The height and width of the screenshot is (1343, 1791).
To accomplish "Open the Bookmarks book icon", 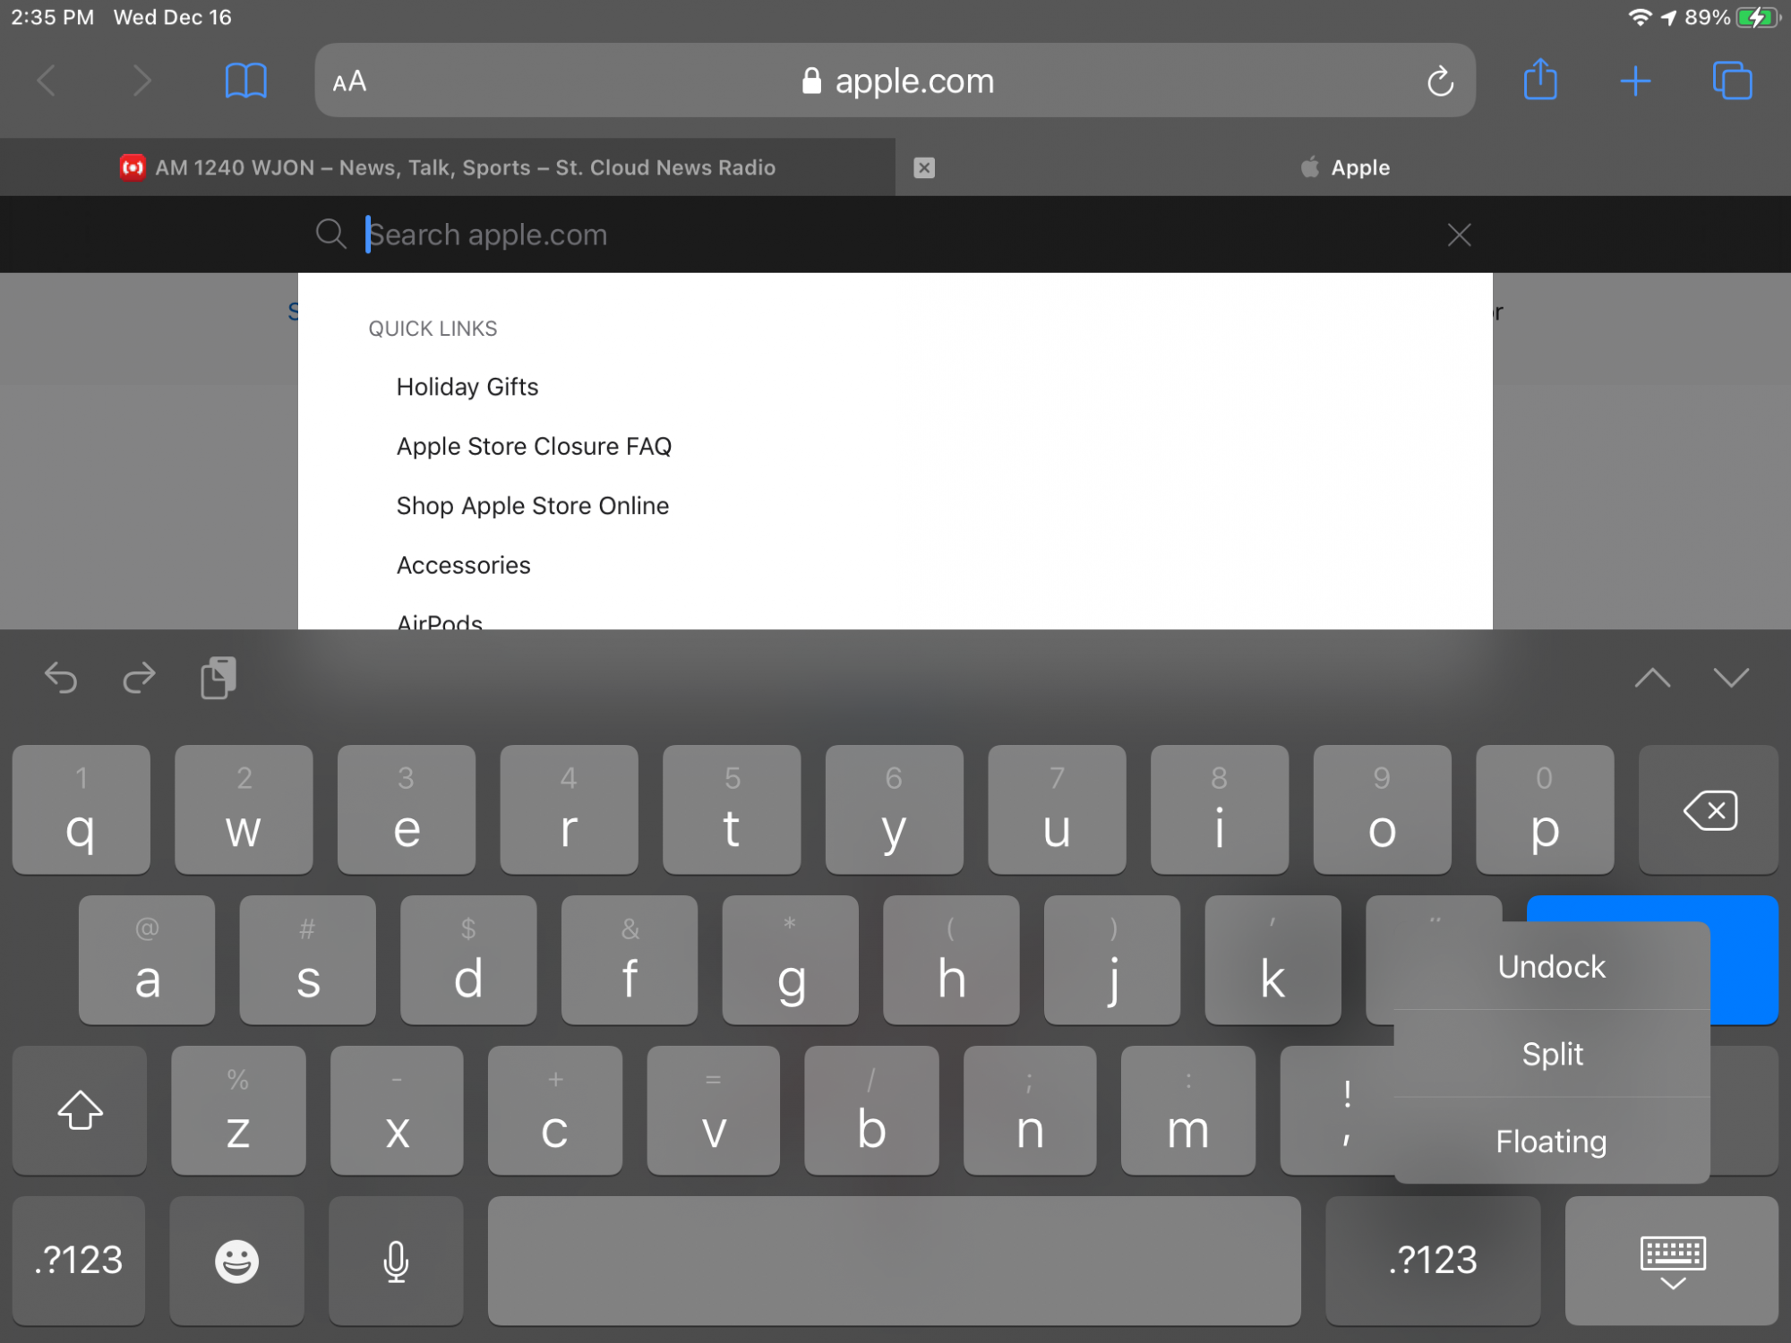I will click(245, 81).
